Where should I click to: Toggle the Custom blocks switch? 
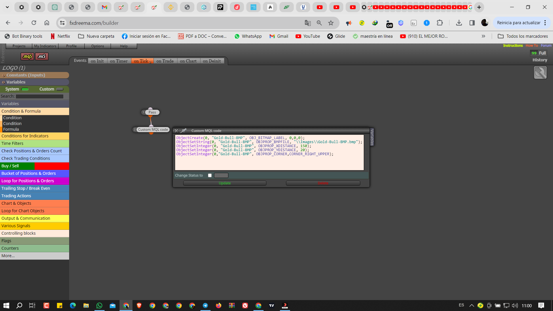[60, 89]
